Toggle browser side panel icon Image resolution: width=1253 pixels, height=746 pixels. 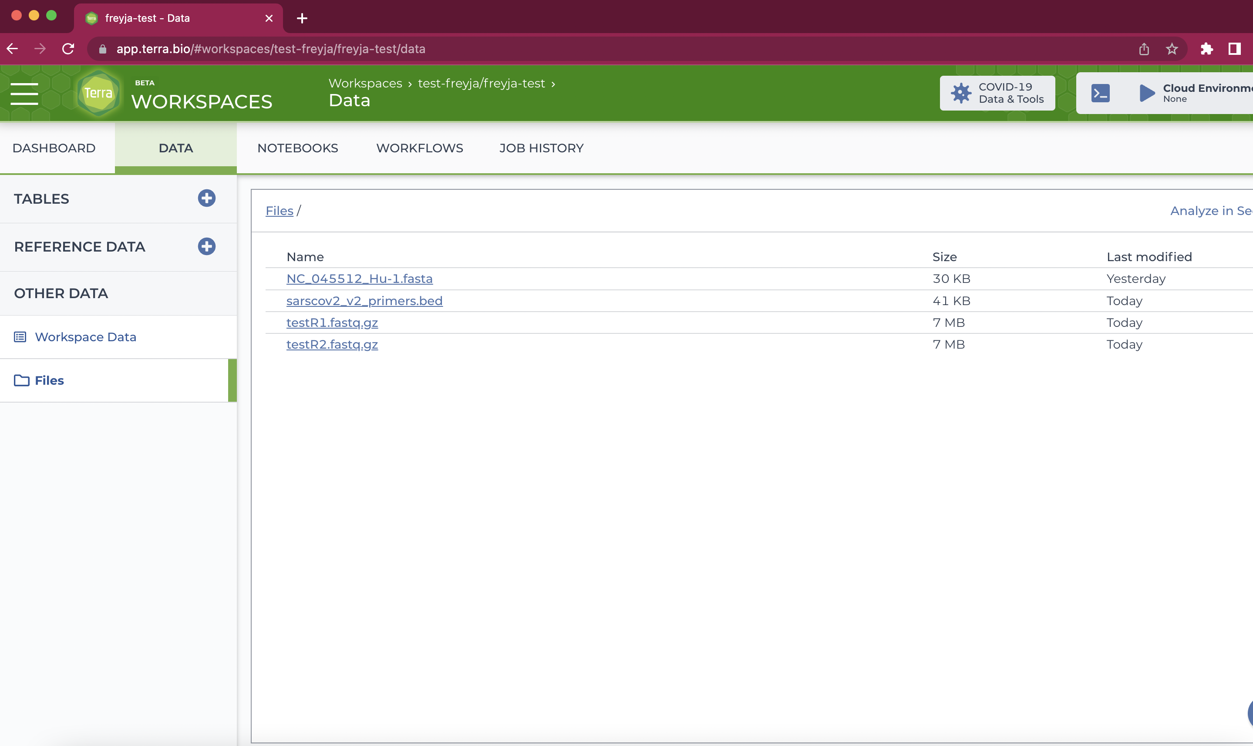pyautogui.click(x=1234, y=49)
